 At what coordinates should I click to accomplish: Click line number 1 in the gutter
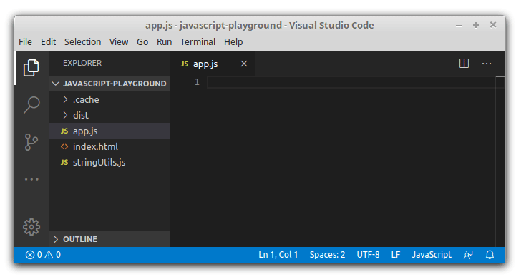pos(197,81)
